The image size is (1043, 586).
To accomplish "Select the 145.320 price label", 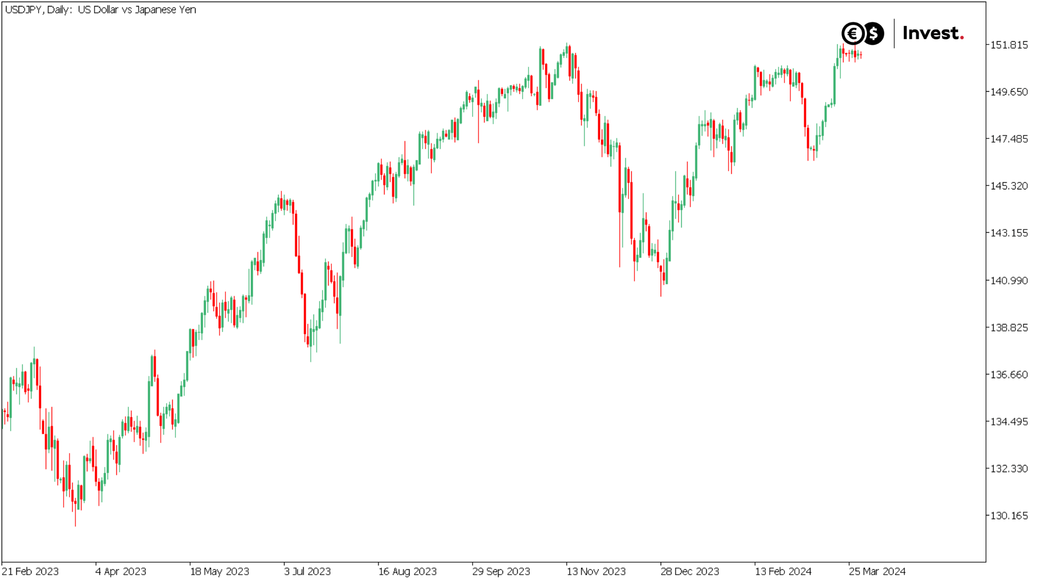I will (x=1009, y=186).
